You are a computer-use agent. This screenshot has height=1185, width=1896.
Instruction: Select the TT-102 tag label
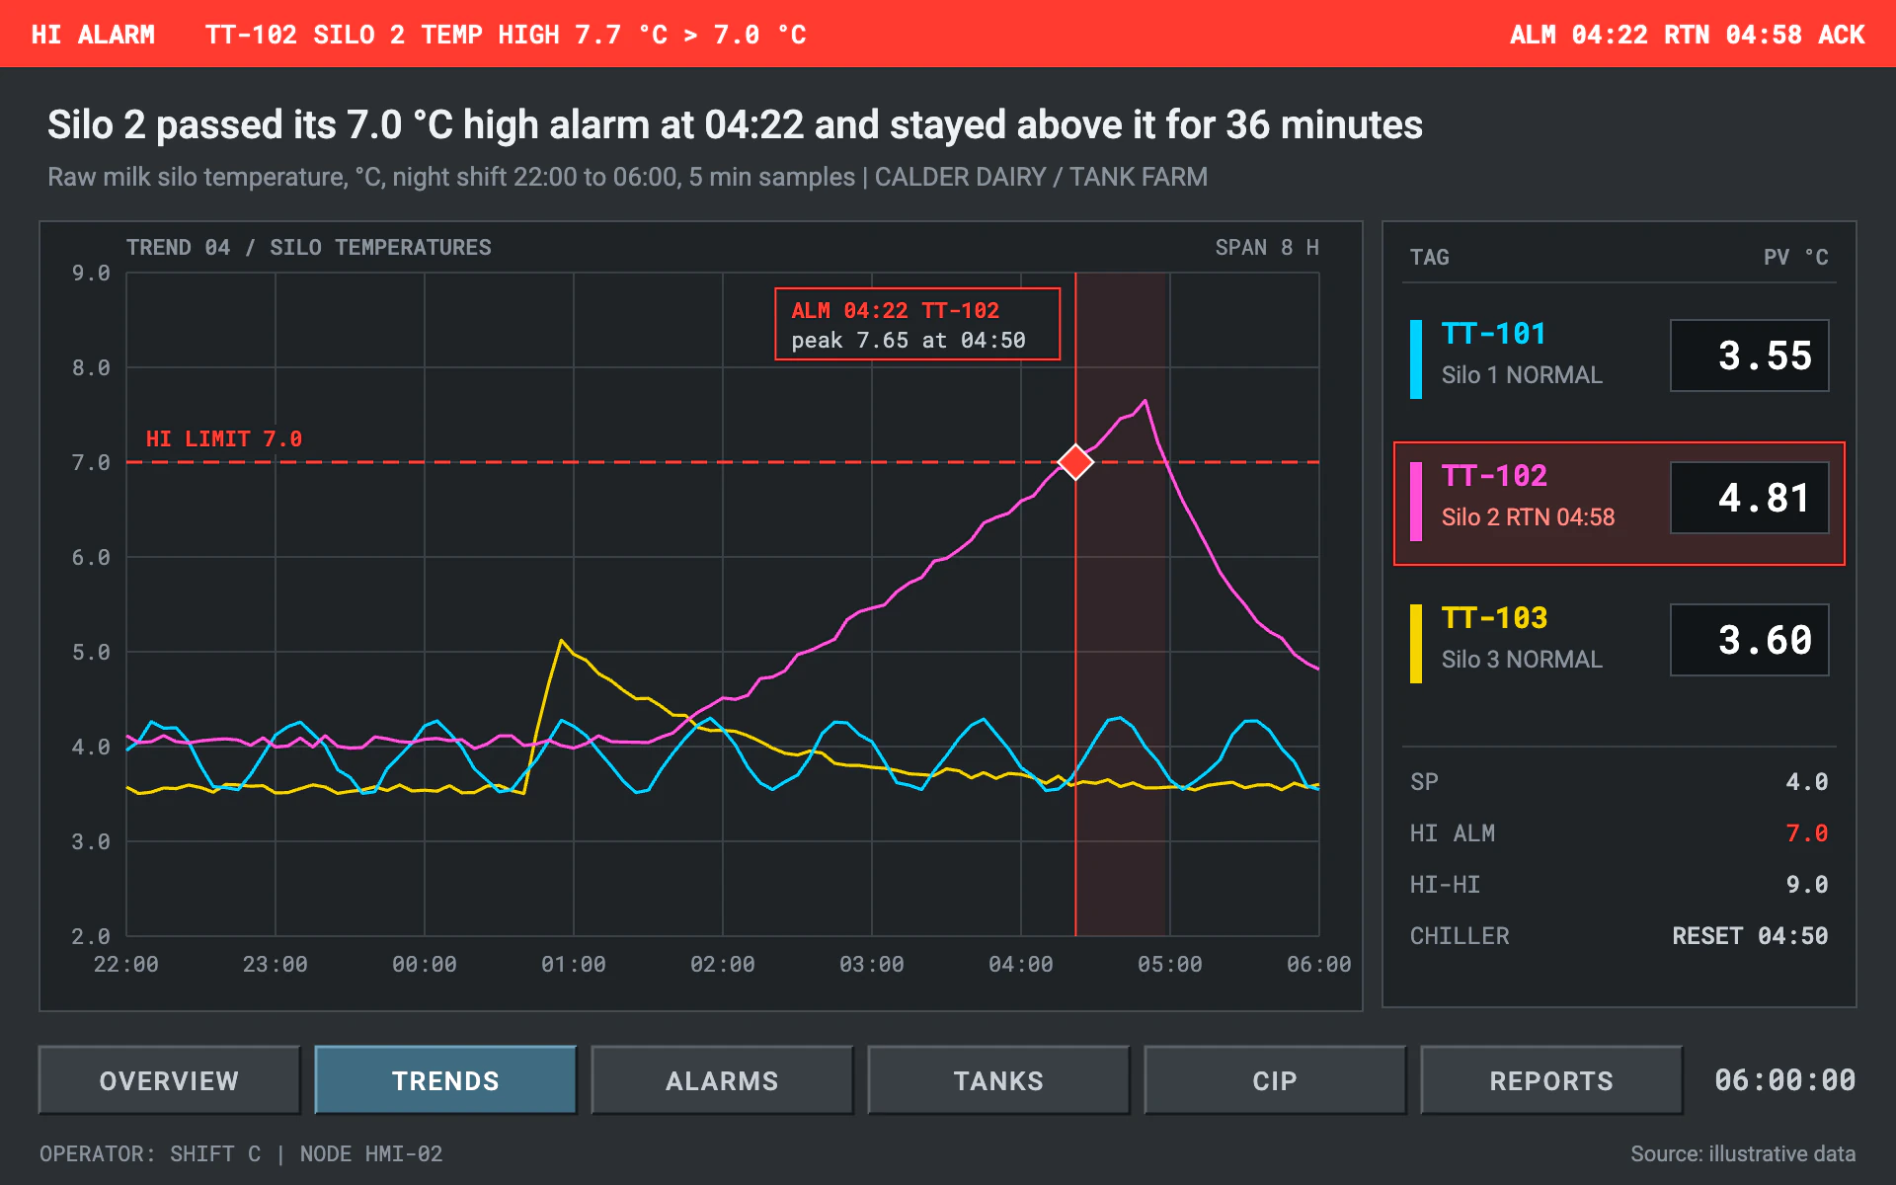[x=1494, y=476]
